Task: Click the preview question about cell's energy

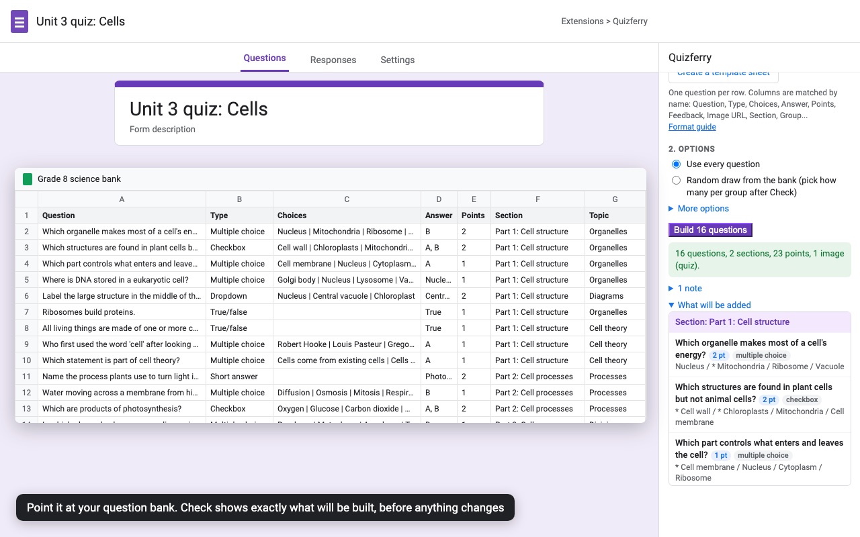Action: (760, 354)
